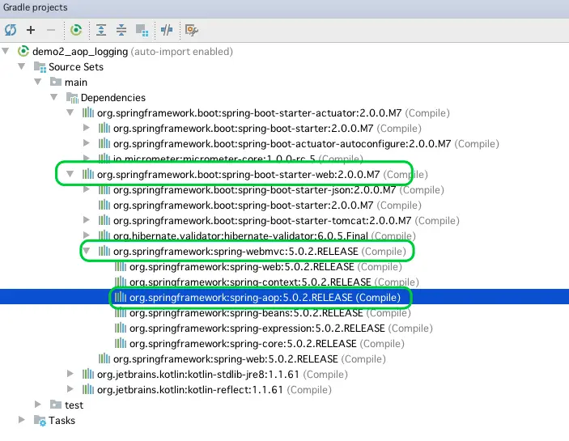Collapse the Source Sets node
This screenshot has height=441, width=569.
(x=22, y=66)
